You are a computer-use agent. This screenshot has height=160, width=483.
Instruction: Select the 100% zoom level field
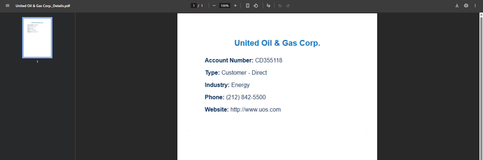click(x=225, y=6)
